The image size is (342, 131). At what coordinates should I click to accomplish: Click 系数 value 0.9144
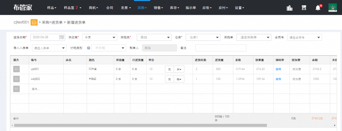[240, 69]
